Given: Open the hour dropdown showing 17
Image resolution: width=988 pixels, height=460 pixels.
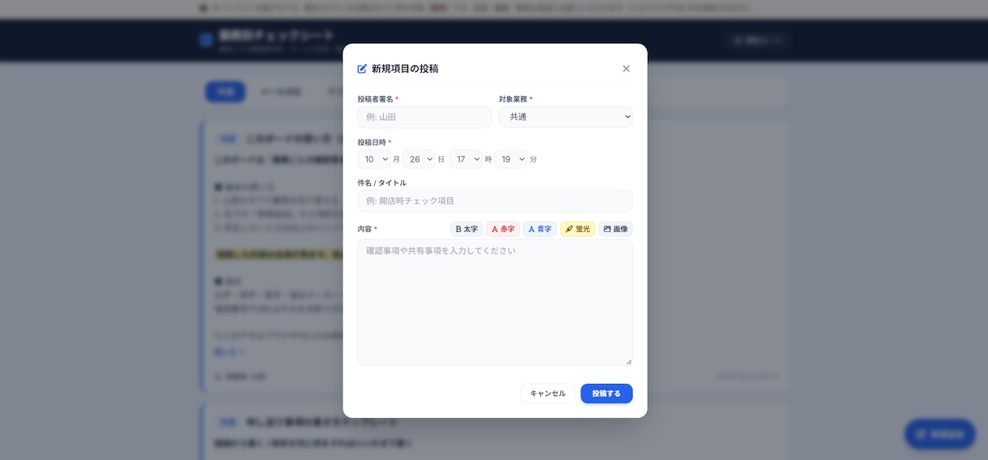Looking at the screenshot, I should coord(466,159).
